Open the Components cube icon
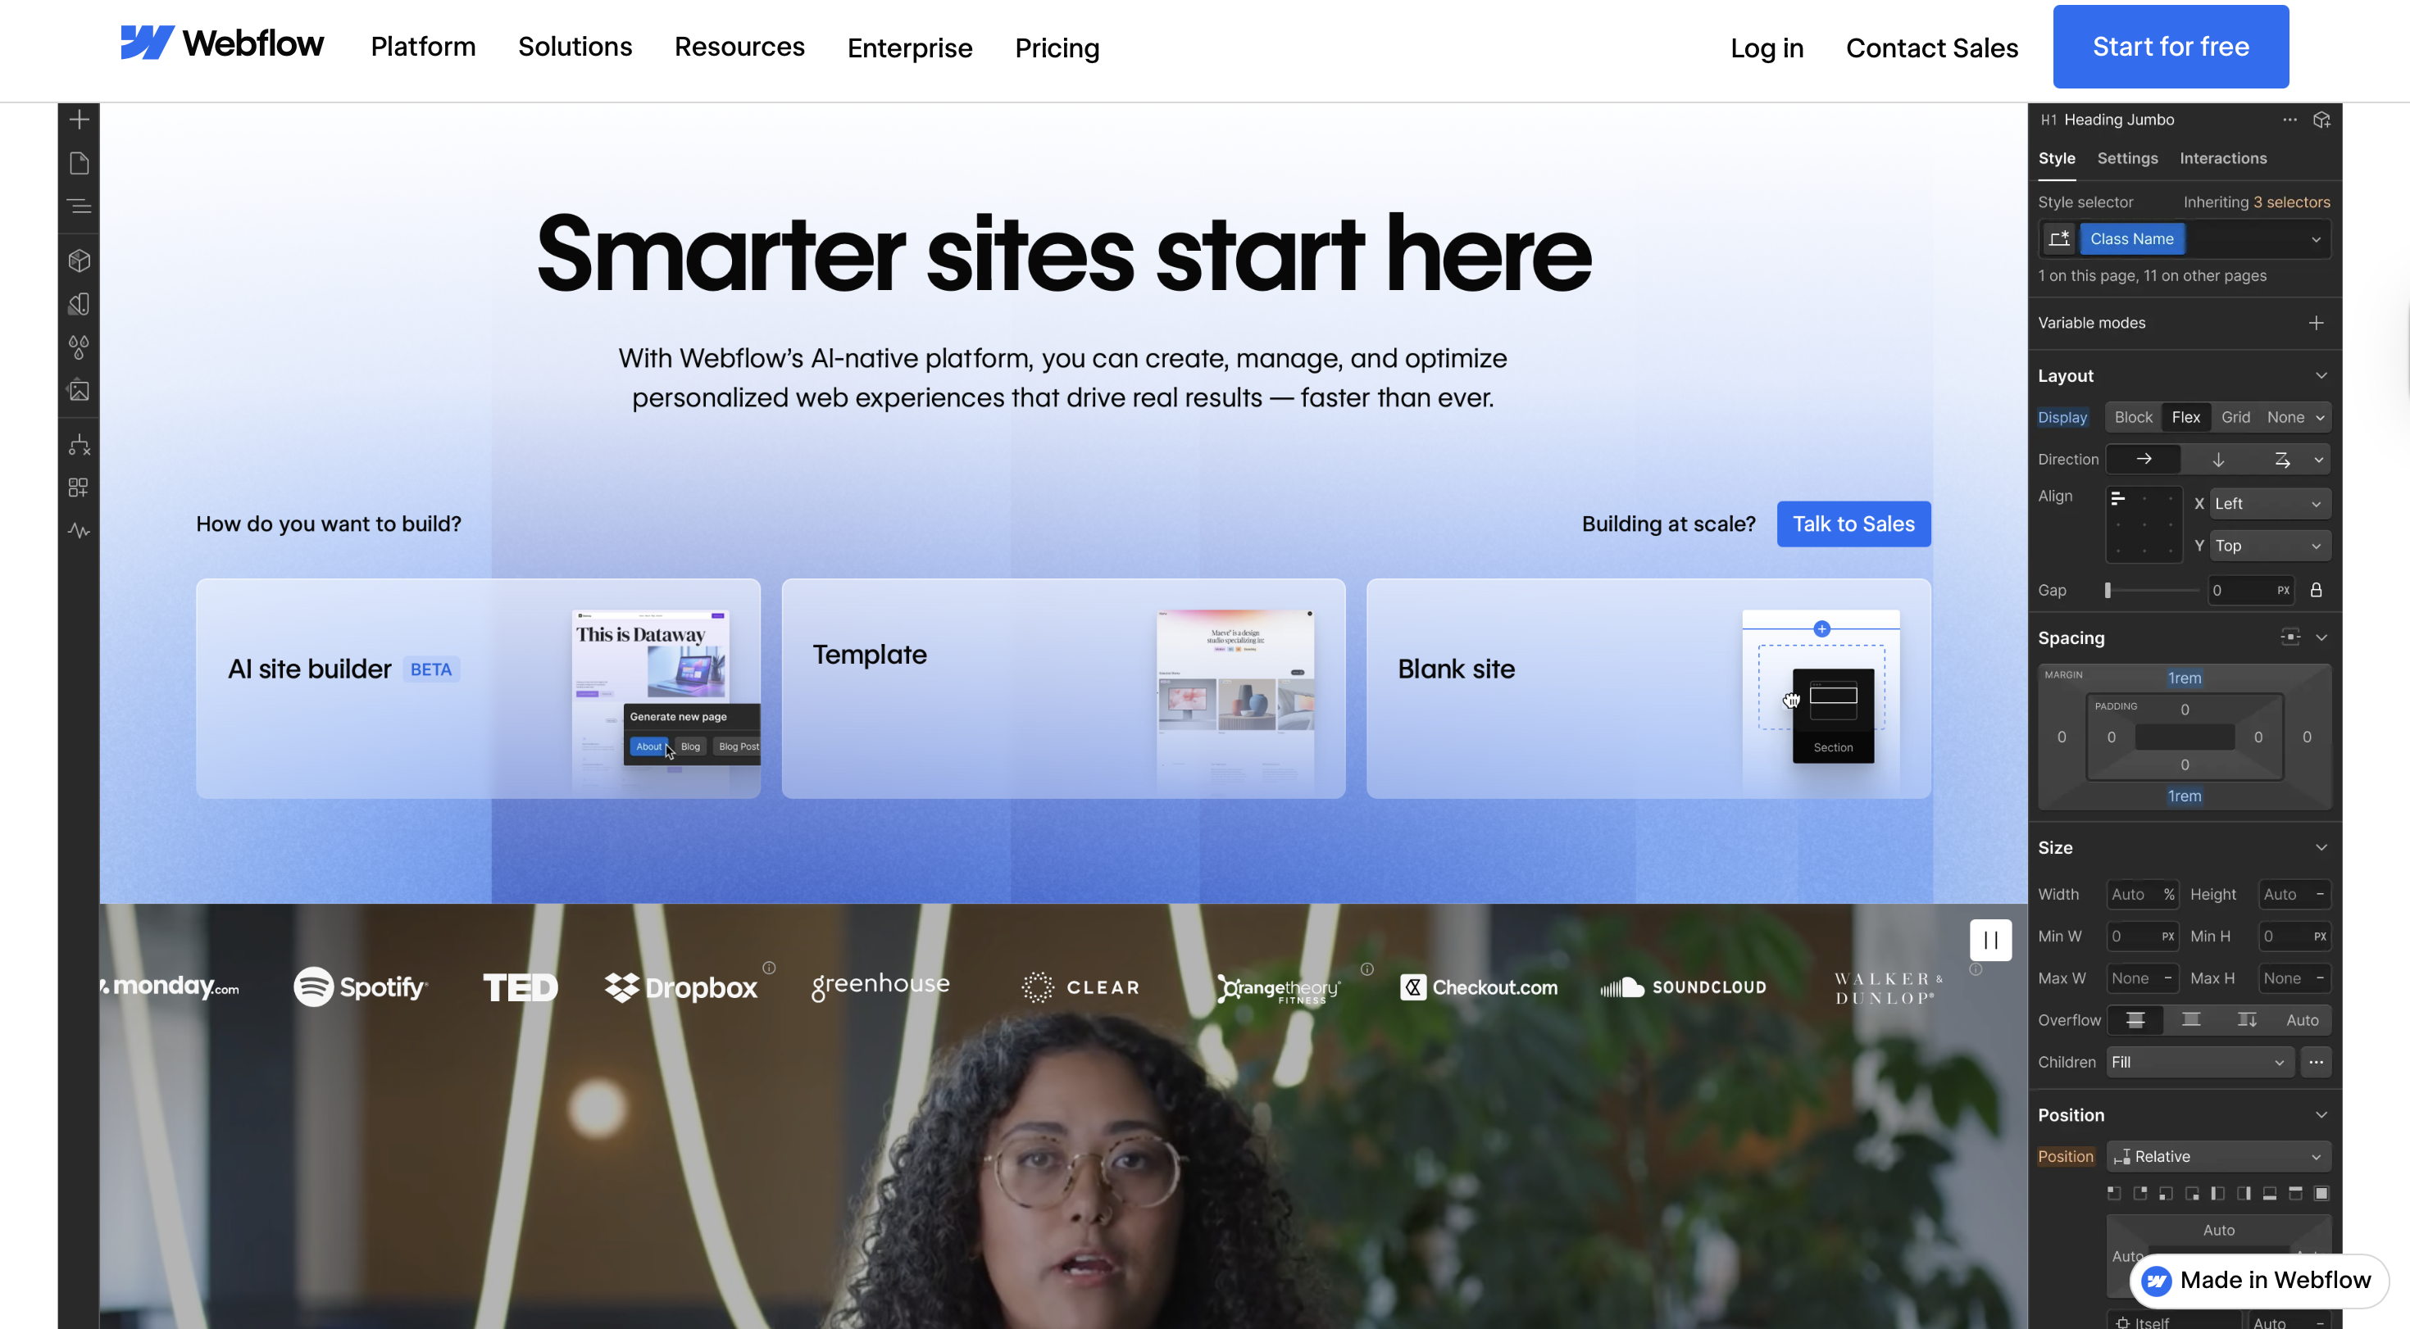Viewport: 2410px width, 1329px height. [x=80, y=260]
